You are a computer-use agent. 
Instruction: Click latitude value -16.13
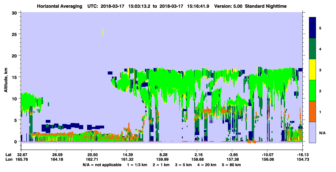[x=302, y=155]
